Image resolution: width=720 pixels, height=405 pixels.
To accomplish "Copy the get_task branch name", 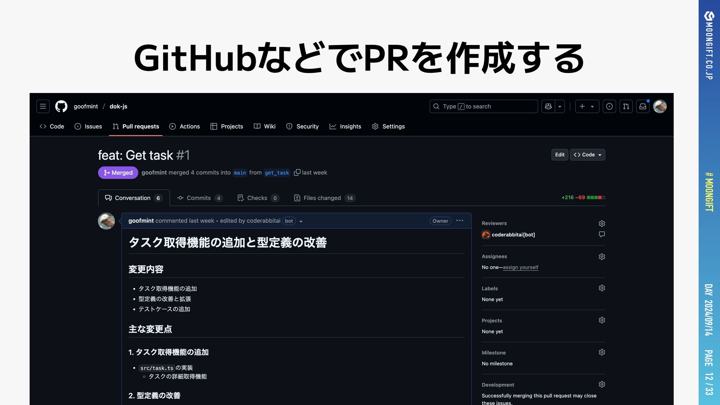I will pyautogui.click(x=297, y=172).
